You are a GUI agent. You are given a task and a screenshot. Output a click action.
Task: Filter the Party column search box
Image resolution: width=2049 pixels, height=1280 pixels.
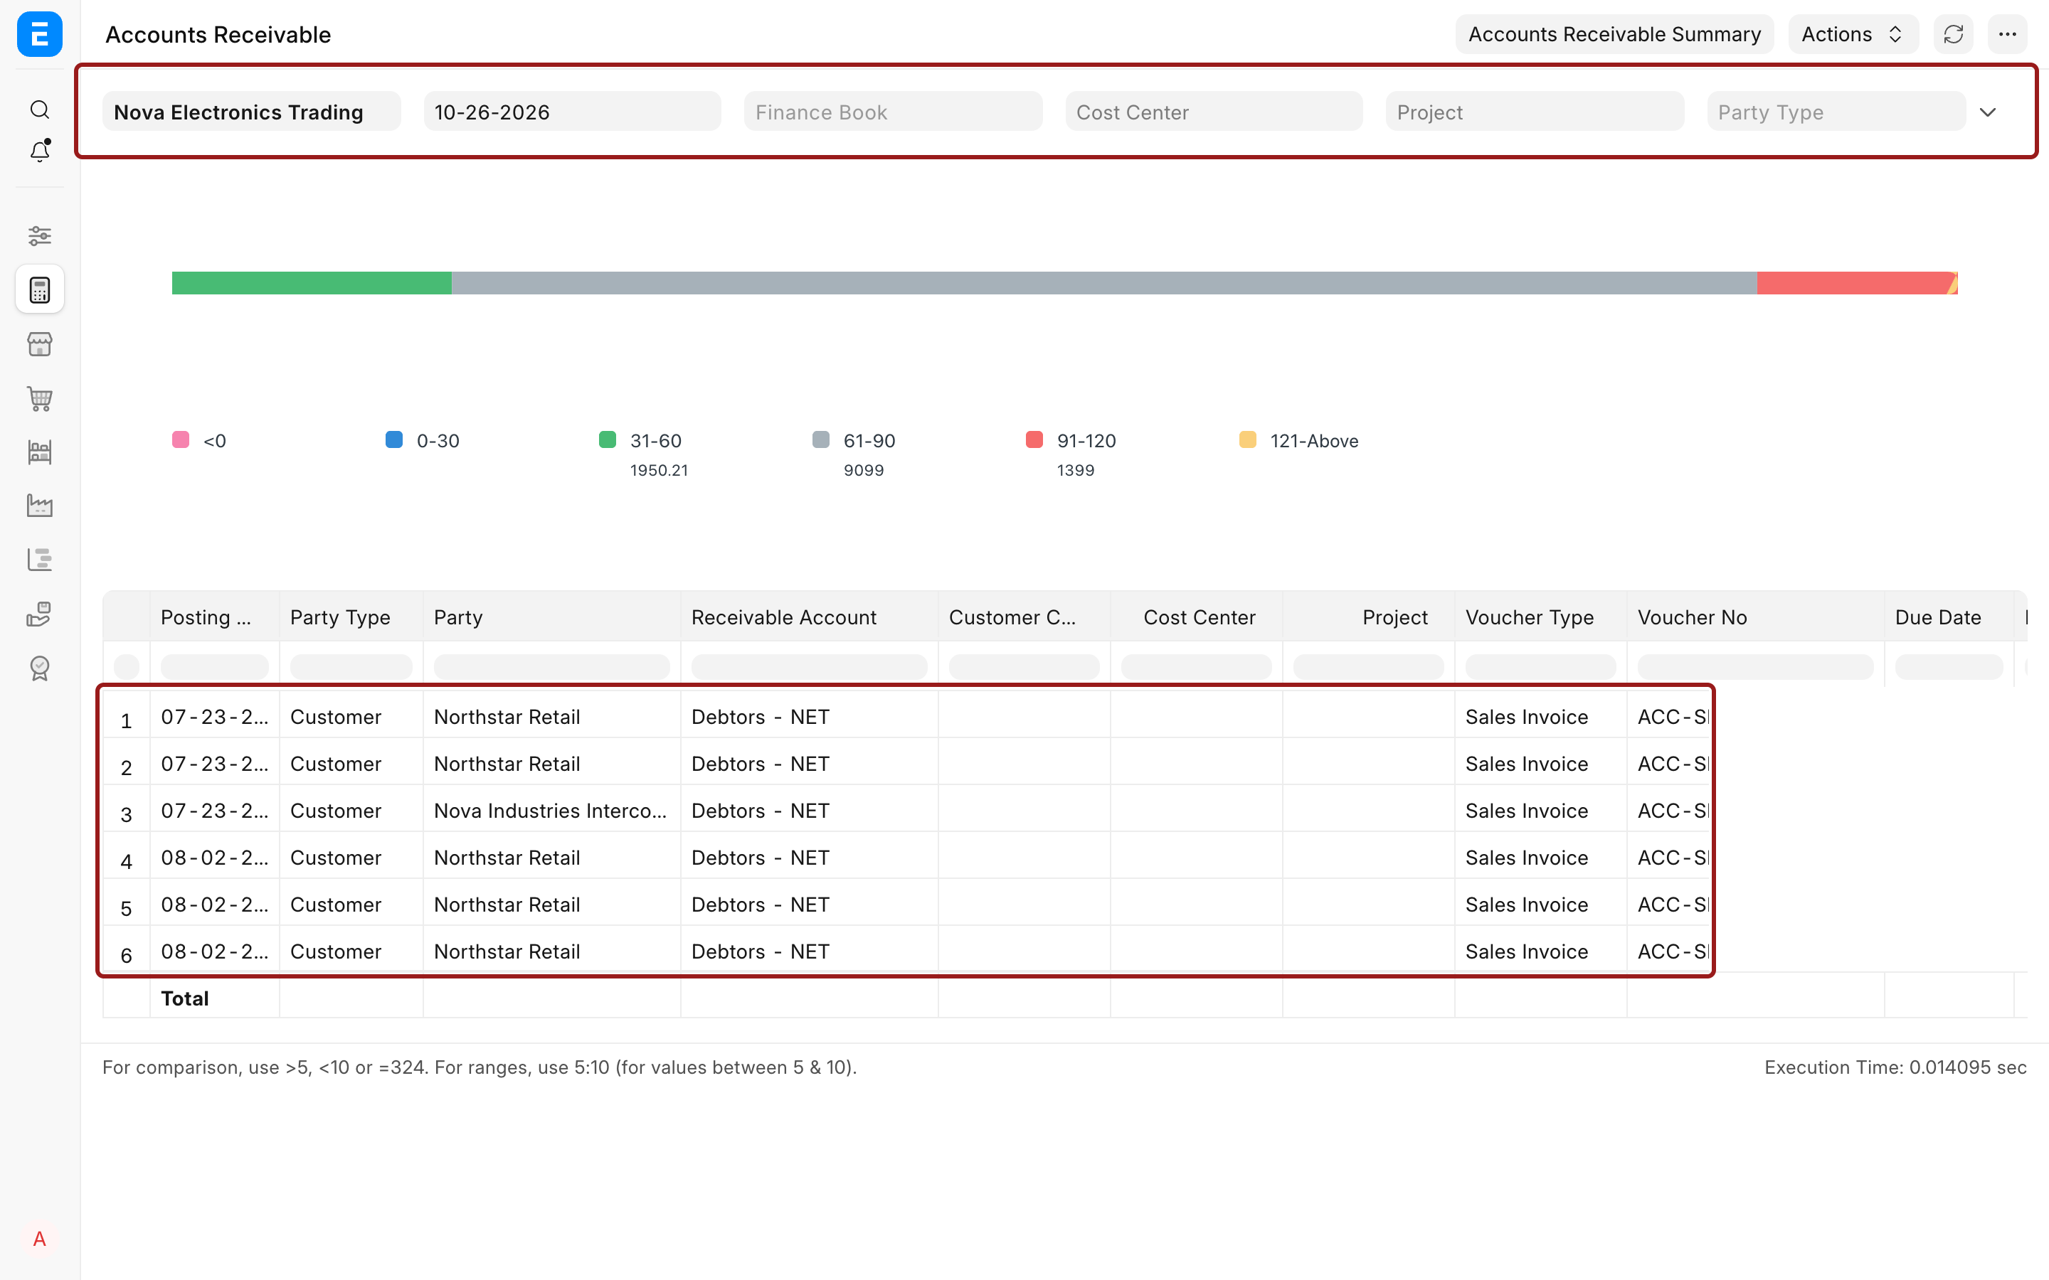(552, 667)
